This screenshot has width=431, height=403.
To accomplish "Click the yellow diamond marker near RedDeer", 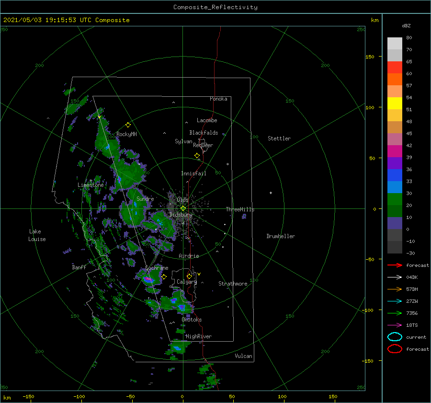I will tap(197, 156).
